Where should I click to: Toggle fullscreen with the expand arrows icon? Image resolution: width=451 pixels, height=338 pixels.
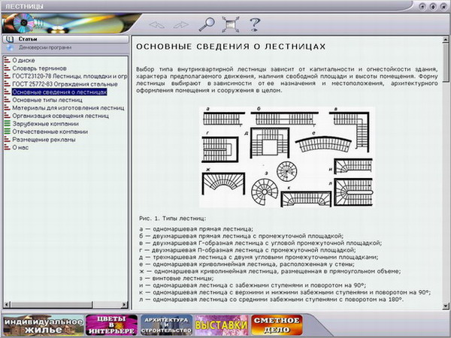click(231, 25)
